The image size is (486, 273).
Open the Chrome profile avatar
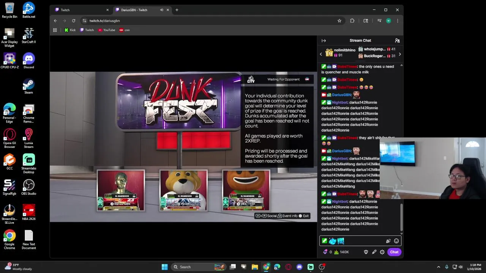point(388,21)
